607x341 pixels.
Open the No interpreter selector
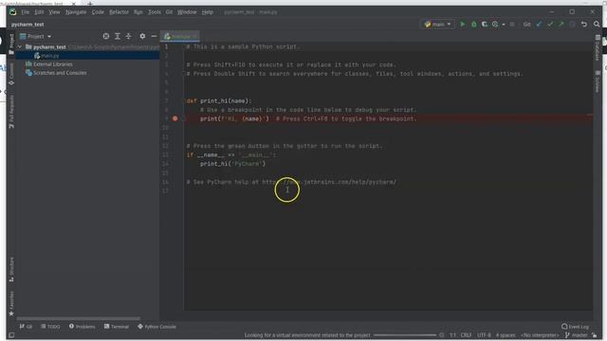(540, 335)
